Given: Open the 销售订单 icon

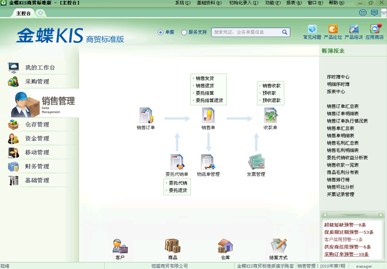Looking at the screenshot, I should [x=146, y=115].
